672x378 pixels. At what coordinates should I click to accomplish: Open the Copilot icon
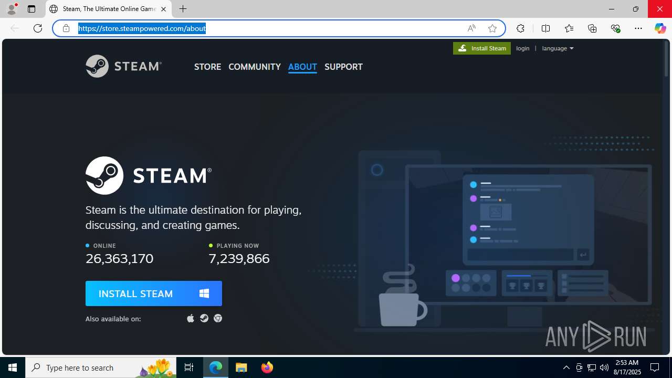click(x=660, y=28)
